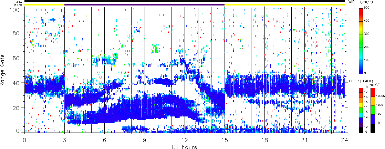This screenshot has height=149, width=385.
Task: Click the 3 tick label on the UT hours axis
Action: [x=64, y=140]
